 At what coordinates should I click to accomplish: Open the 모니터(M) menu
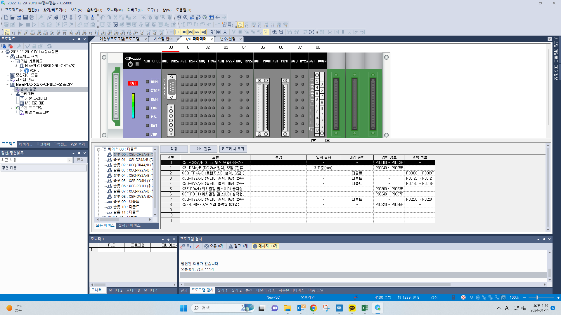coord(115,10)
